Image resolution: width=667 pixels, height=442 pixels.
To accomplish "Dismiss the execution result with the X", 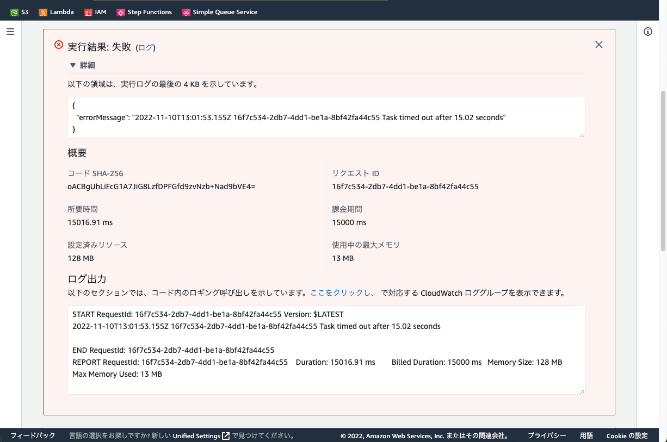I will 598,45.
